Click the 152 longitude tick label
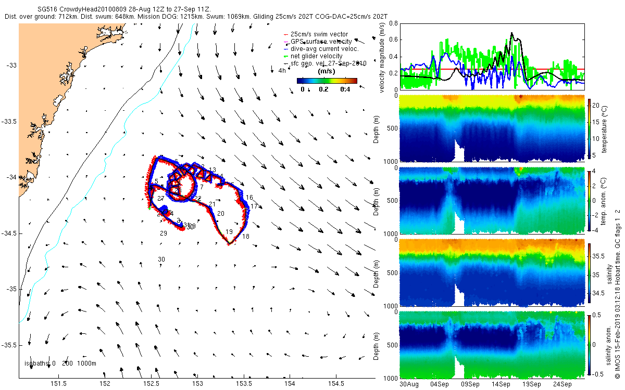The image size is (625, 390). [x=105, y=384]
